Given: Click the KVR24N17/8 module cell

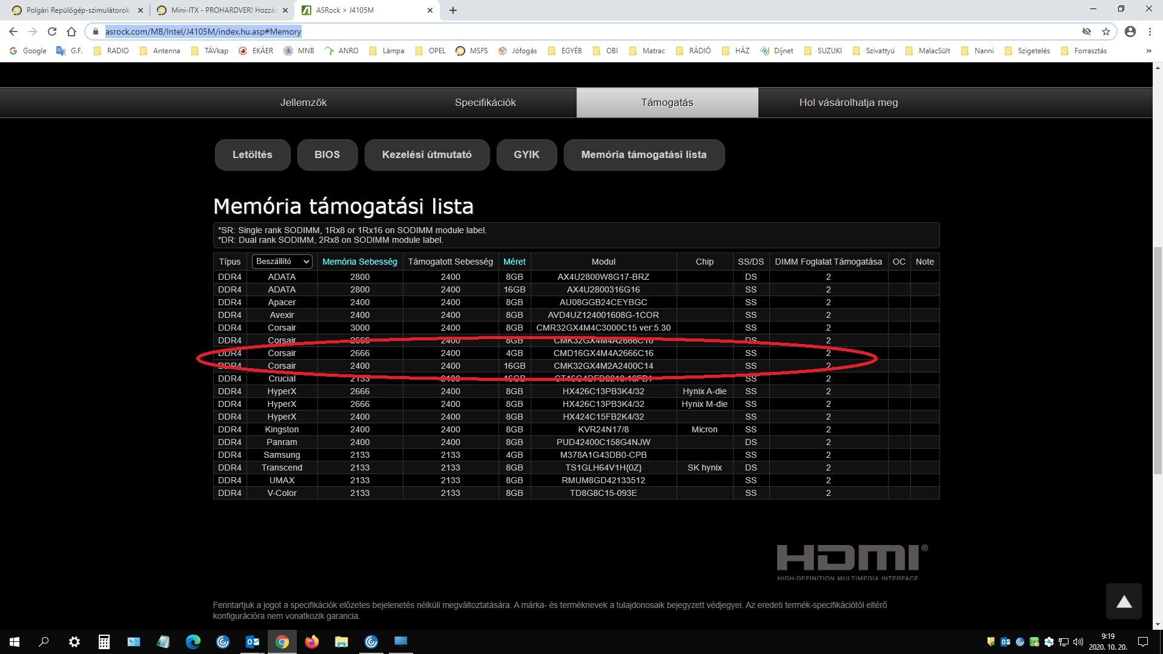Looking at the screenshot, I should tap(603, 429).
